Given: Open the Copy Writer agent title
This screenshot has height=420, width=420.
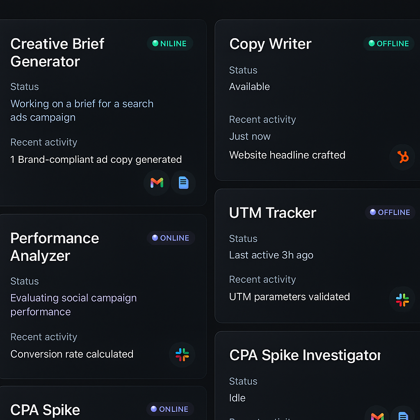Looking at the screenshot, I should 270,44.
